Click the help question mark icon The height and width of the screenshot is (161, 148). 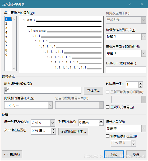tap(130, 4)
